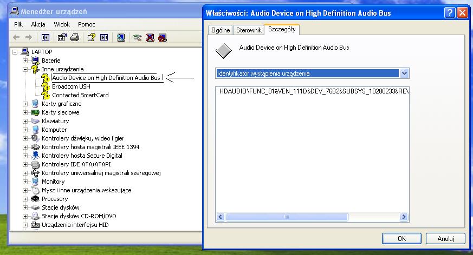This screenshot has width=473, height=255.
Task: Select the Contacted SmartCard tree item
Action: 80,95
